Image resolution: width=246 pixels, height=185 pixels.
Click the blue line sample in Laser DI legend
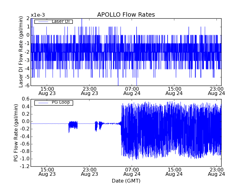point(42,22)
